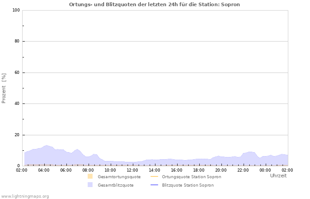Click the 18:00 time tick label

199,170
